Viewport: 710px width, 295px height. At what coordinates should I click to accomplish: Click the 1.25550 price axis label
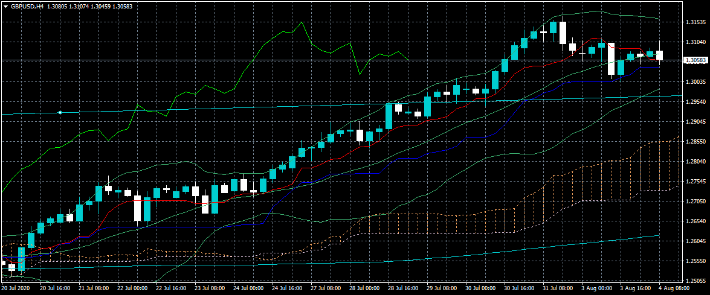point(695,261)
